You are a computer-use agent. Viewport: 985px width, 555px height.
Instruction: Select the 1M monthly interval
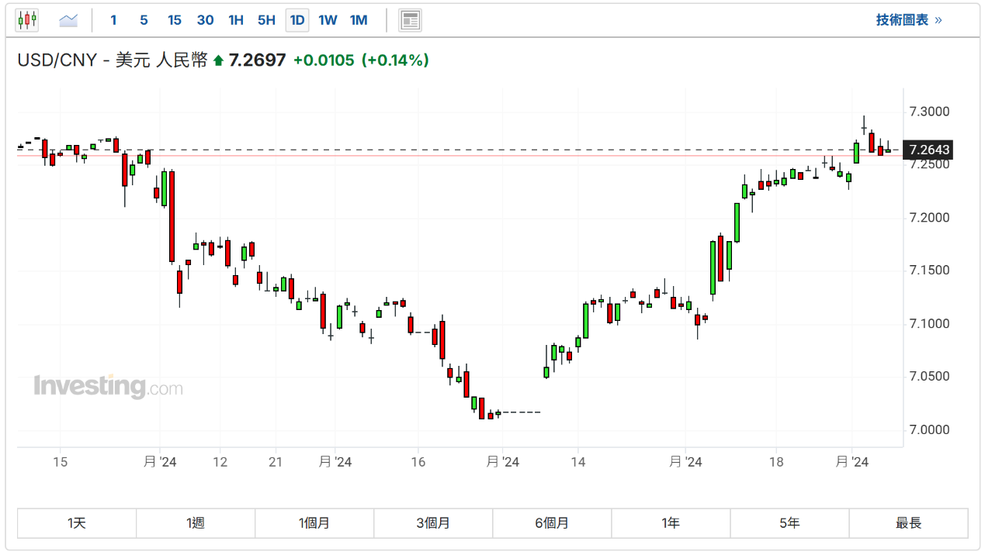[x=359, y=20]
